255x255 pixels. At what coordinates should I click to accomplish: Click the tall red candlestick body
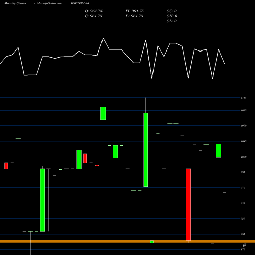tap(188, 205)
